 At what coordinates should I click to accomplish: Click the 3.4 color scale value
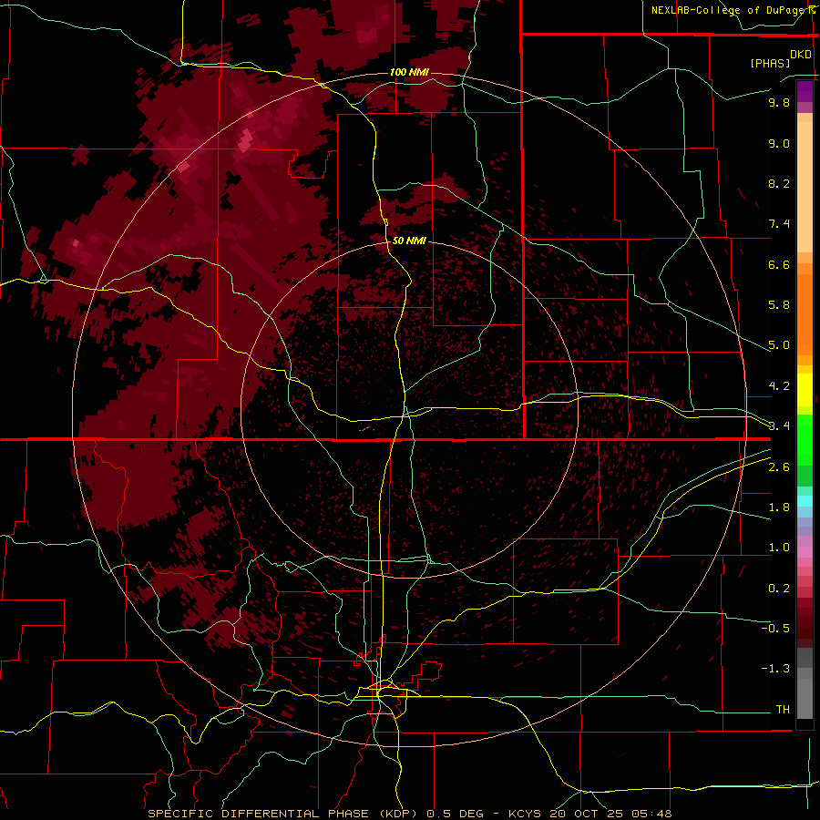779,426
